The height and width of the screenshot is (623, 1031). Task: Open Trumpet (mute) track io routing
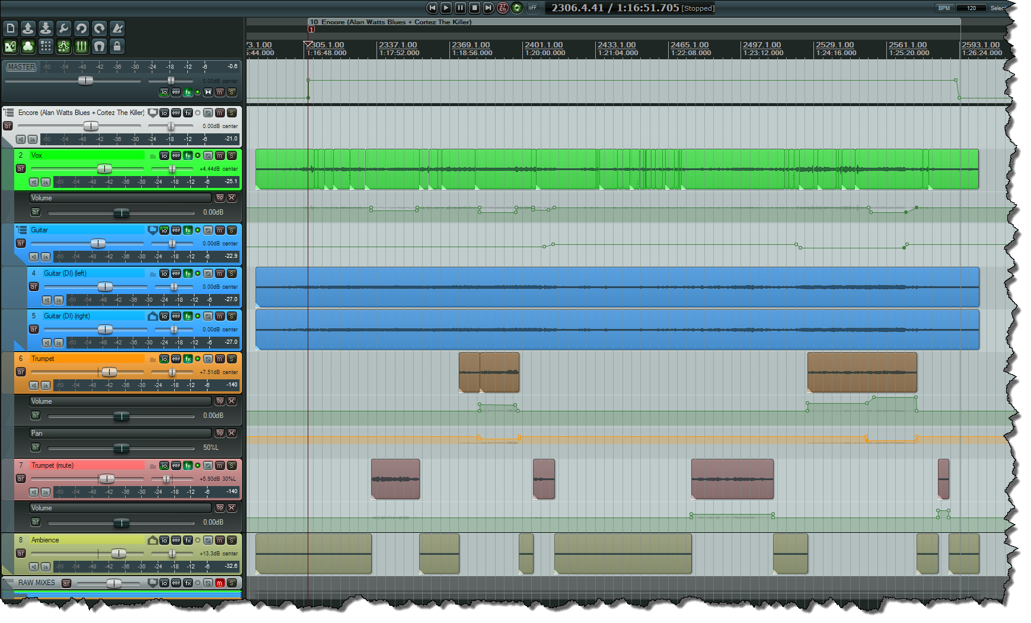(x=164, y=465)
